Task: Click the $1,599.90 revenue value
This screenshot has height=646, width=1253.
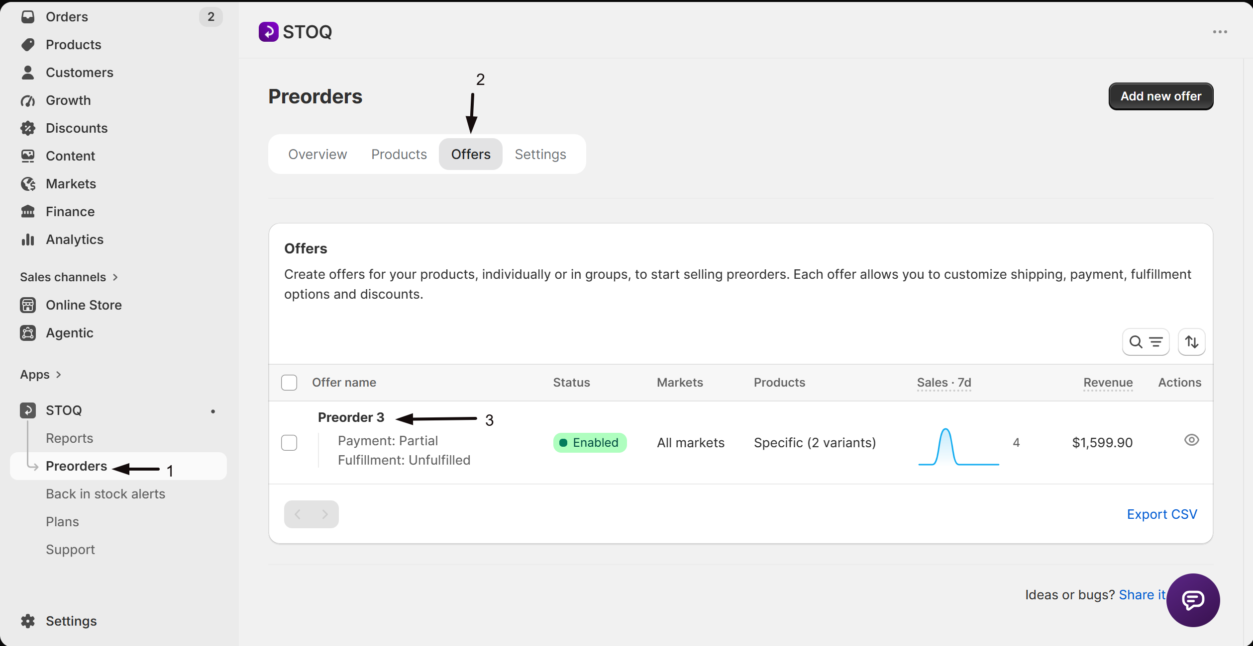Action: [1102, 443]
